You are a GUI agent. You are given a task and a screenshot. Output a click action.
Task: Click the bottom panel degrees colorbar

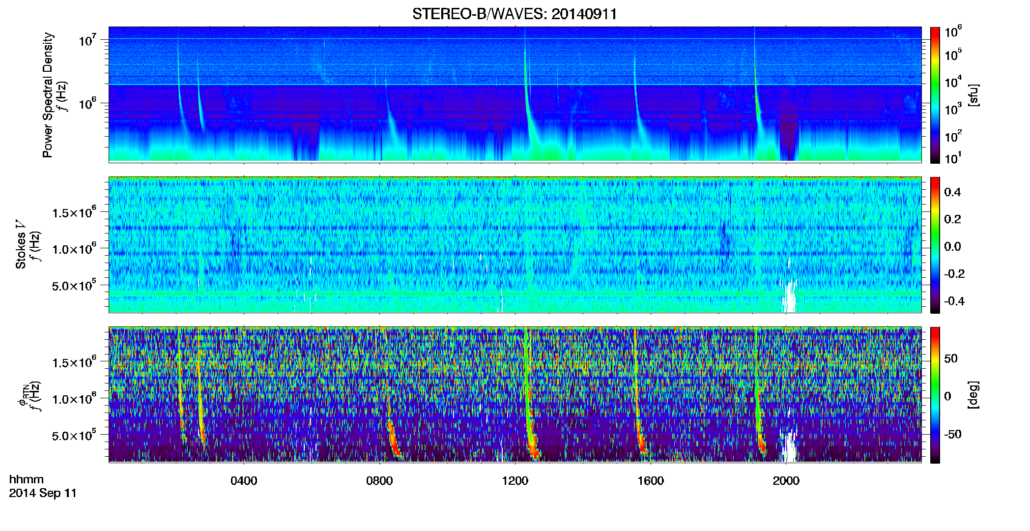pyautogui.click(x=935, y=395)
